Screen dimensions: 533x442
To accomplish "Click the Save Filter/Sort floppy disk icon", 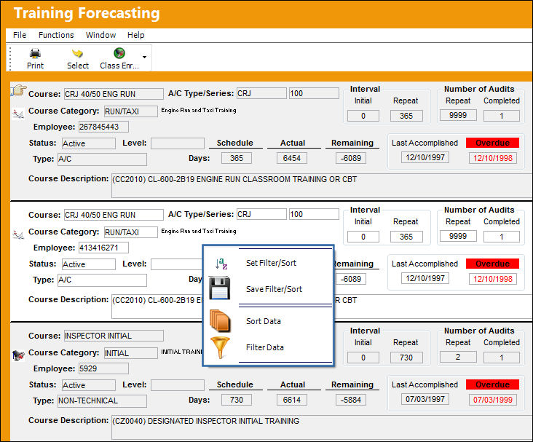I will coord(219,288).
